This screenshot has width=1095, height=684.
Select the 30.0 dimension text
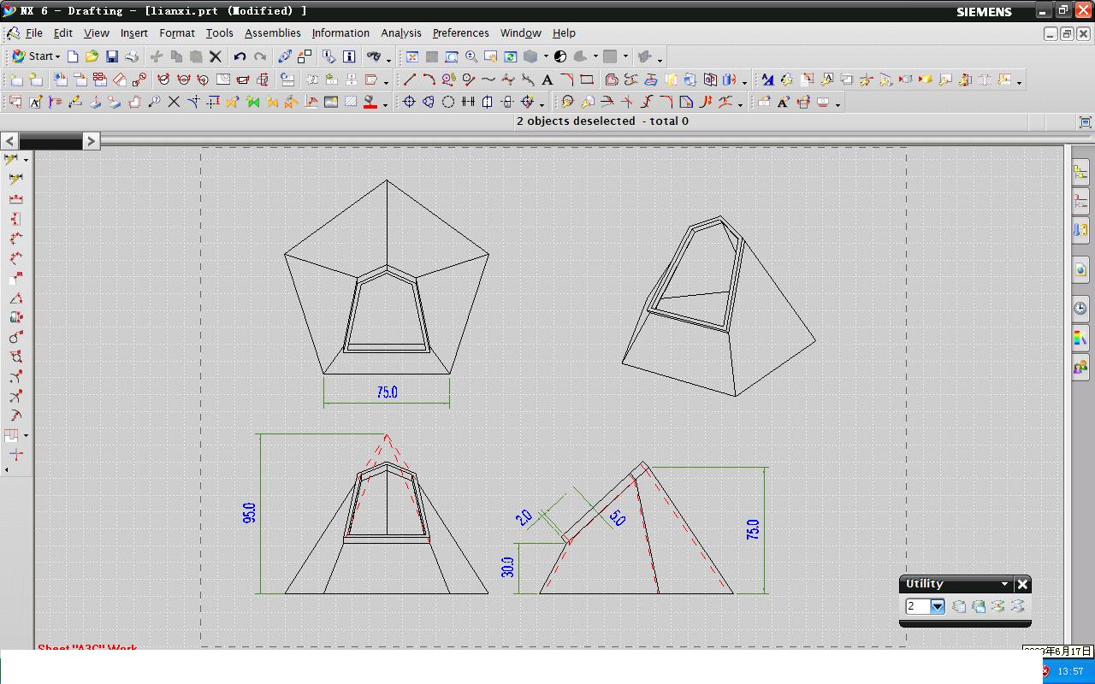[508, 567]
